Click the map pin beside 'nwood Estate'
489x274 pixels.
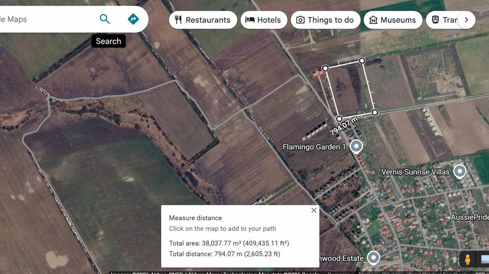373,258
